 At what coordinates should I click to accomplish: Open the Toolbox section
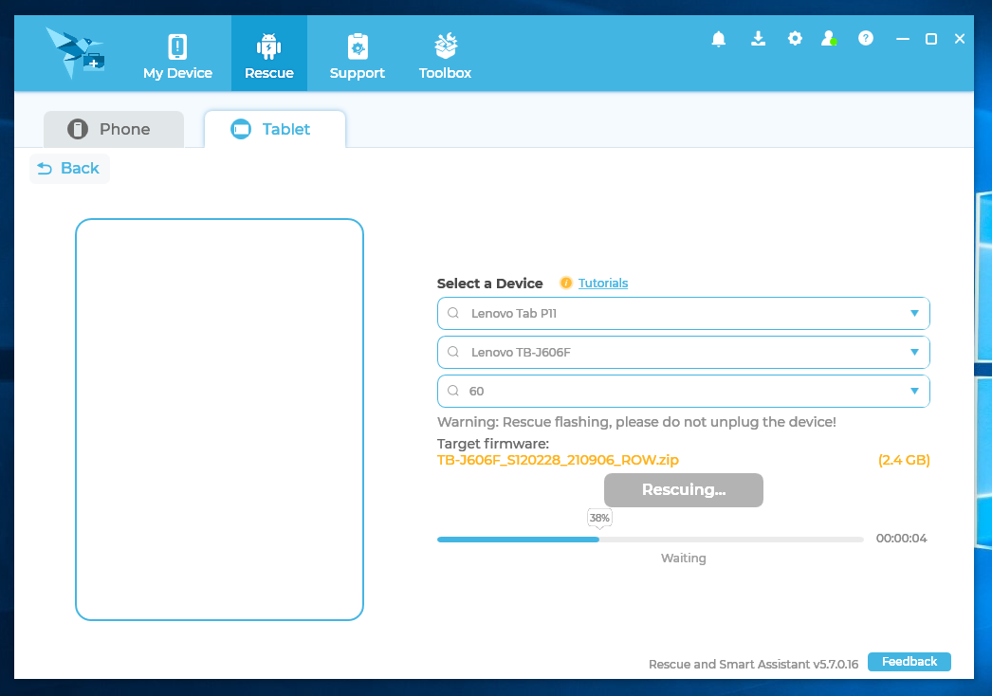446,56
